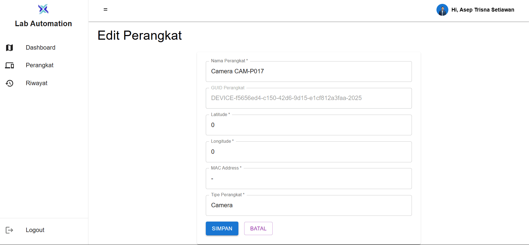Image resolution: width=529 pixels, height=245 pixels.
Task: Toggle the sidebar with the hamburger icon
Action: 106,9
